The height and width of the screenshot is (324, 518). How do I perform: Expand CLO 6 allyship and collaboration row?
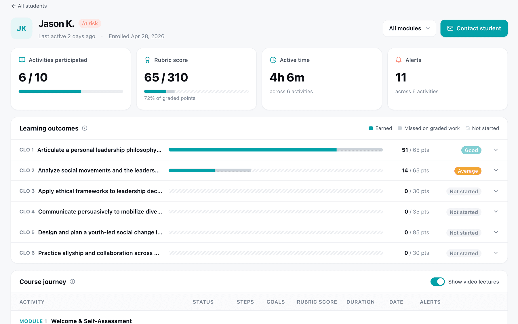(496, 253)
